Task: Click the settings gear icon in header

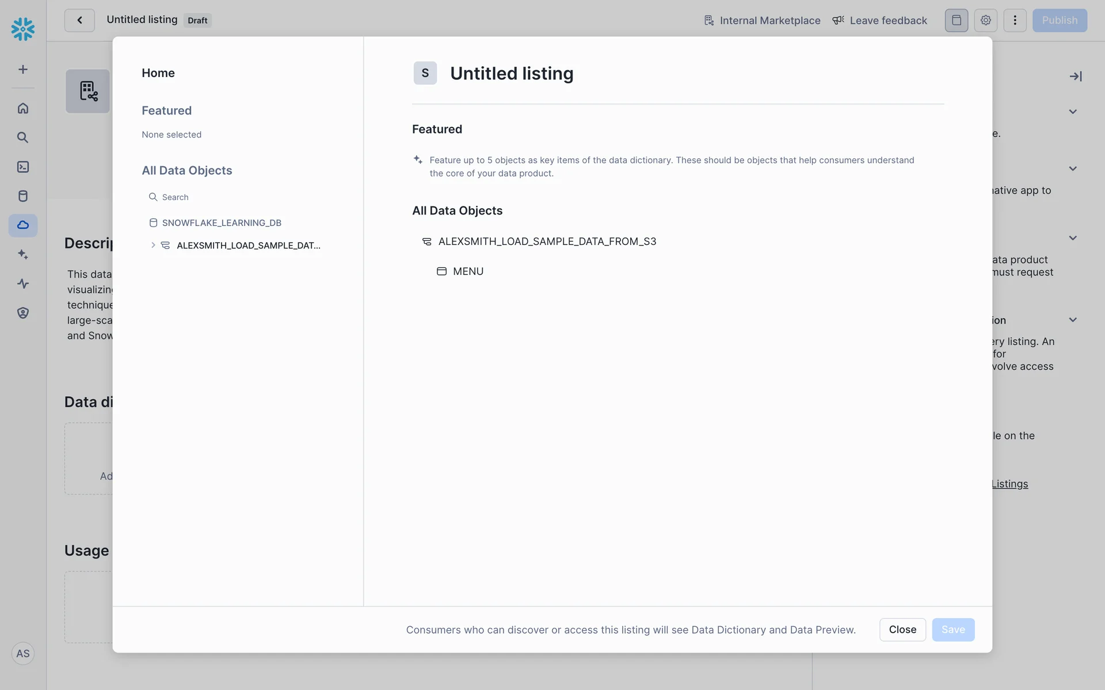Action: pyautogui.click(x=985, y=21)
